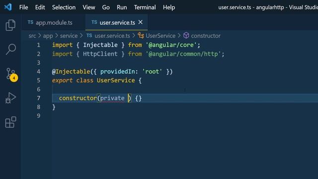The image size is (318, 179).
Task: Switch to the app.module.ts tab
Action: [54, 22]
